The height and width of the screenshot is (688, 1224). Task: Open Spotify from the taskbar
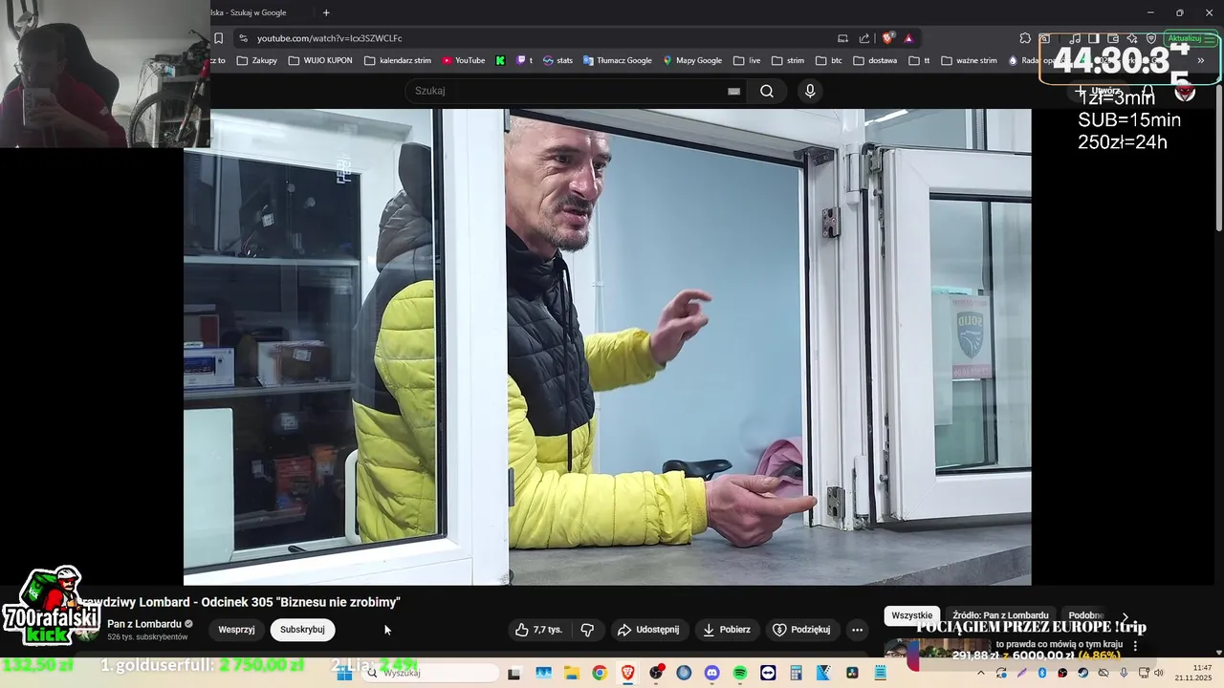tap(740, 673)
